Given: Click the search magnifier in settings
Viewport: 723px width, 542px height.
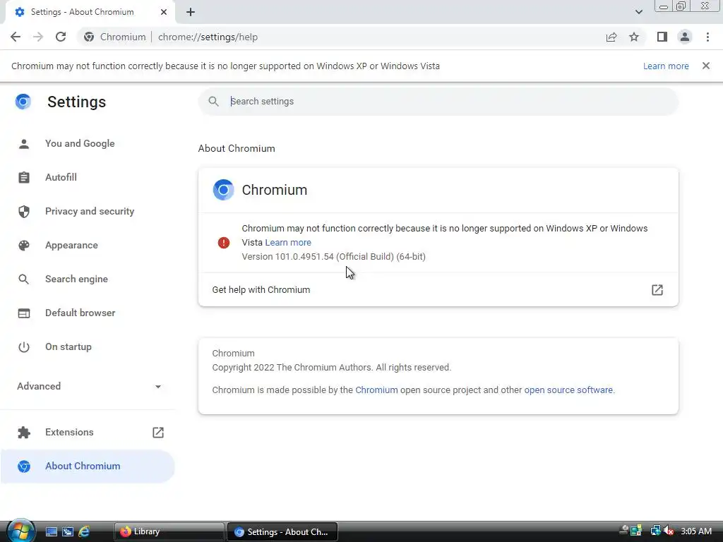Looking at the screenshot, I should (213, 102).
